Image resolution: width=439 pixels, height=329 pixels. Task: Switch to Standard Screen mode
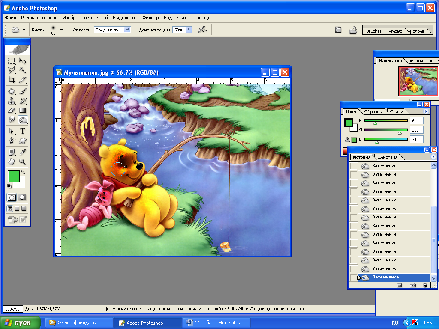pyautogui.click(x=10, y=209)
